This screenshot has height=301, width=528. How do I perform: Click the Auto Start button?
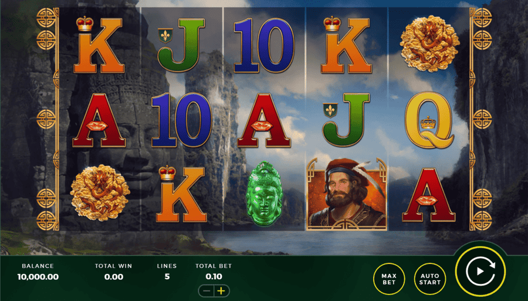click(x=429, y=279)
